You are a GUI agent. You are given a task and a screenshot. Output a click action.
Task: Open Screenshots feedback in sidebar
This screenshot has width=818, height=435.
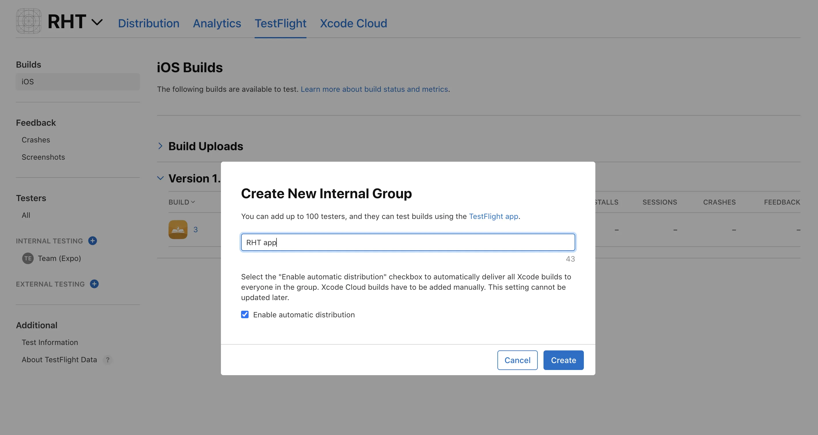pyautogui.click(x=43, y=157)
